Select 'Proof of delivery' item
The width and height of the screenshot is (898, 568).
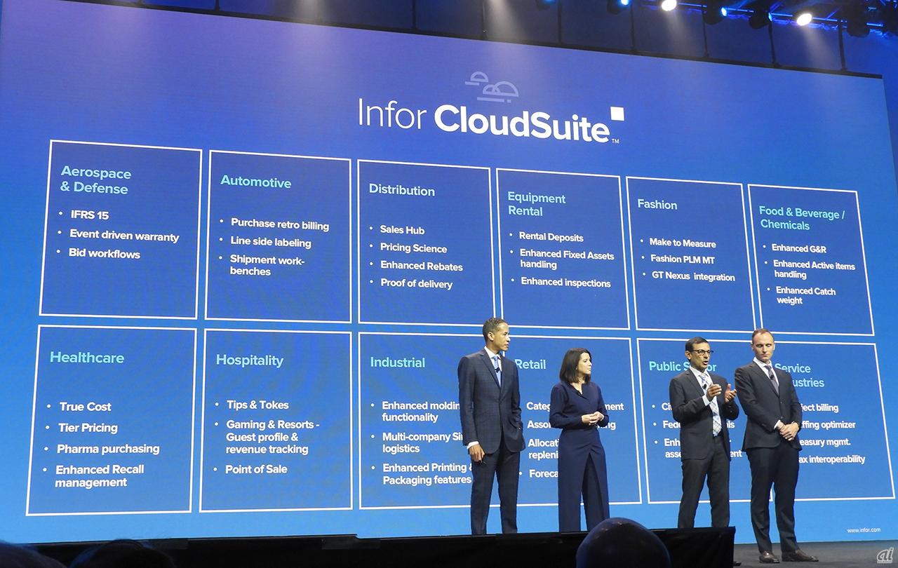pyautogui.click(x=416, y=283)
